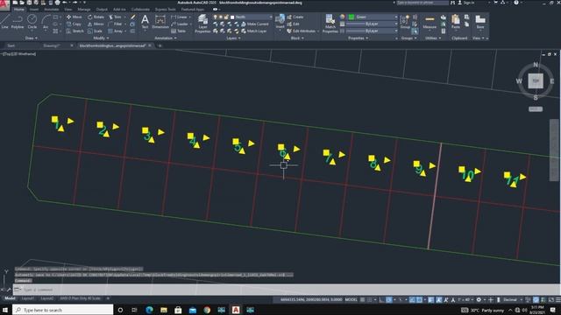Activate the Copy command
561x315 pixels.
click(x=74, y=24)
